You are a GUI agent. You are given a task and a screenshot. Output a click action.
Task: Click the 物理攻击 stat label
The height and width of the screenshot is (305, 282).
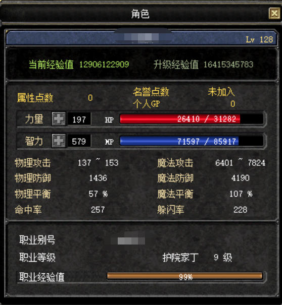pyautogui.click(x=32, y=163)
